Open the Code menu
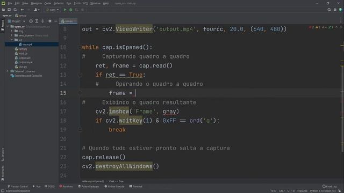344x193 pixels. point(48,3)
